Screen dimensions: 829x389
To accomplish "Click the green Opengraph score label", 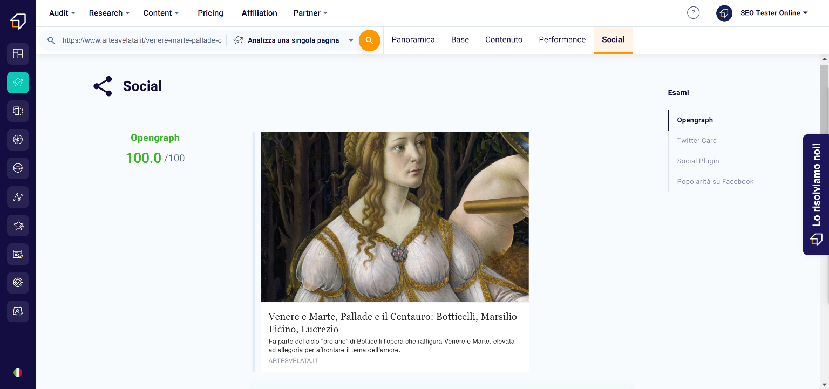I will pyautogui.click(x=155, y=138).
